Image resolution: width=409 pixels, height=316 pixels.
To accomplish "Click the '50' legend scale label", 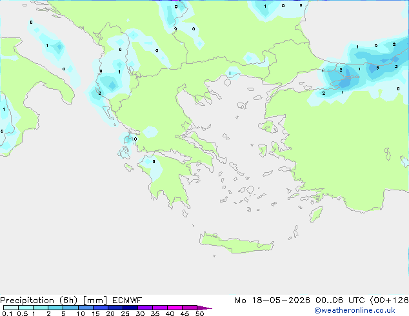I will pos(199,313).
